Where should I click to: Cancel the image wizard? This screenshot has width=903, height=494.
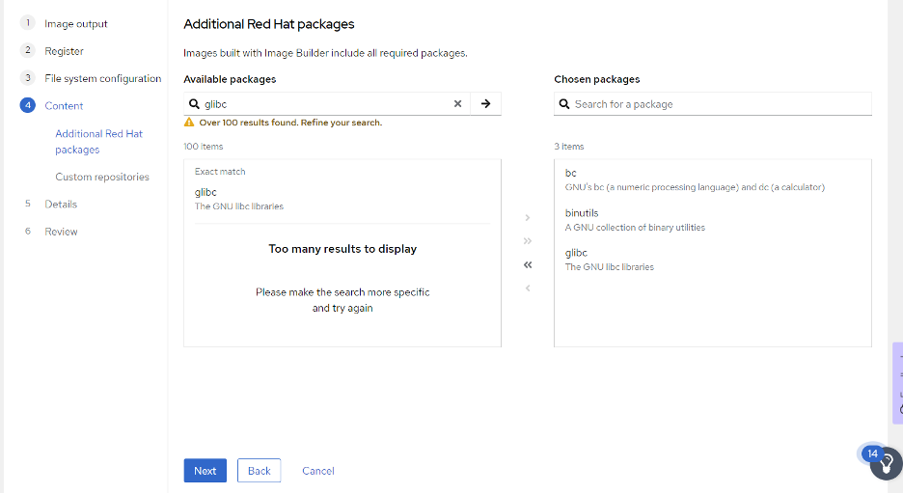(x=318, y=471)
